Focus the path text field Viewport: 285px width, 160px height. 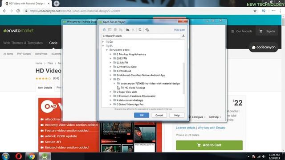point(141,36)
